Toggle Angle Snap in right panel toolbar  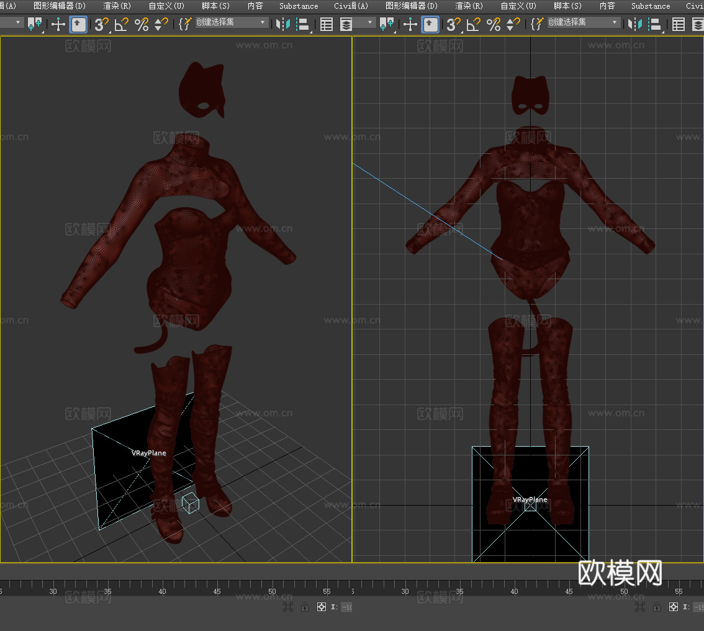473,24
